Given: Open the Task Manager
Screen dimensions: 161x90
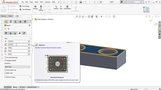Looking at the screenshot, I should click(x=25, y=9).
